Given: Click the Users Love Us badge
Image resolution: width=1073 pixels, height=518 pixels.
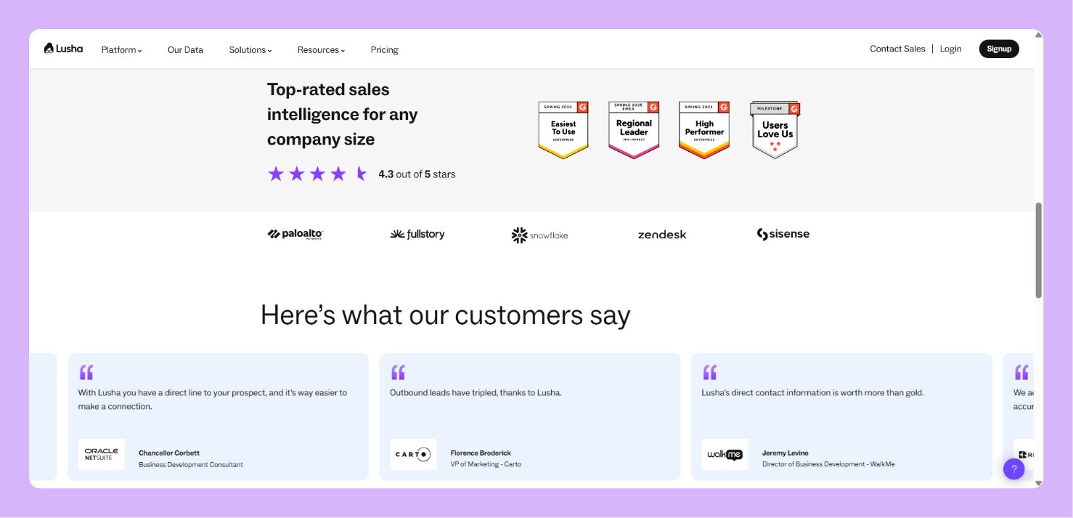Looking at the screenshot, I should pos(775,129).
